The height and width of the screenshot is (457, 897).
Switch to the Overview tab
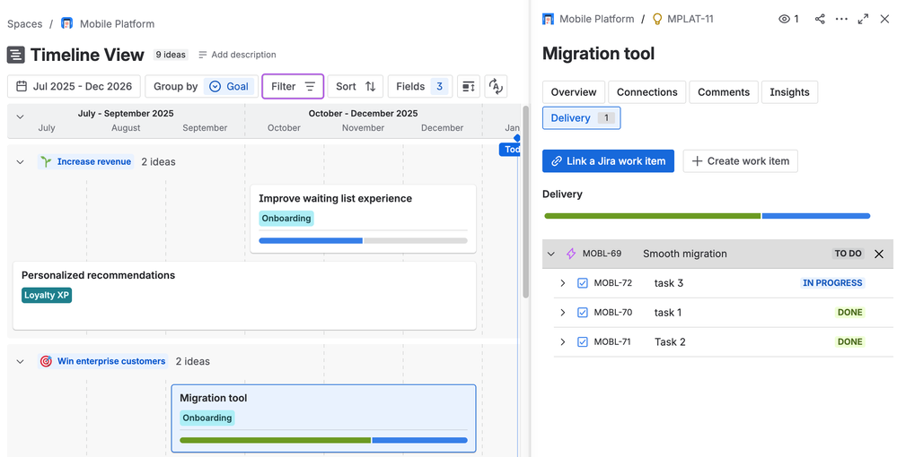[x=573, y=92]
